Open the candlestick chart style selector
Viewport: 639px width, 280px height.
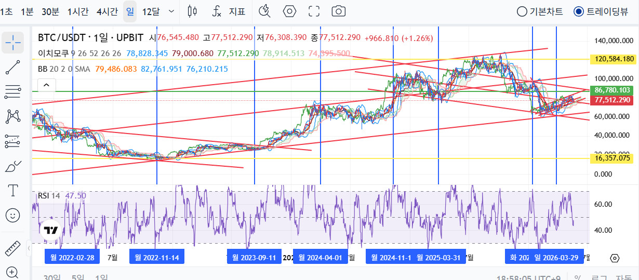193,11
